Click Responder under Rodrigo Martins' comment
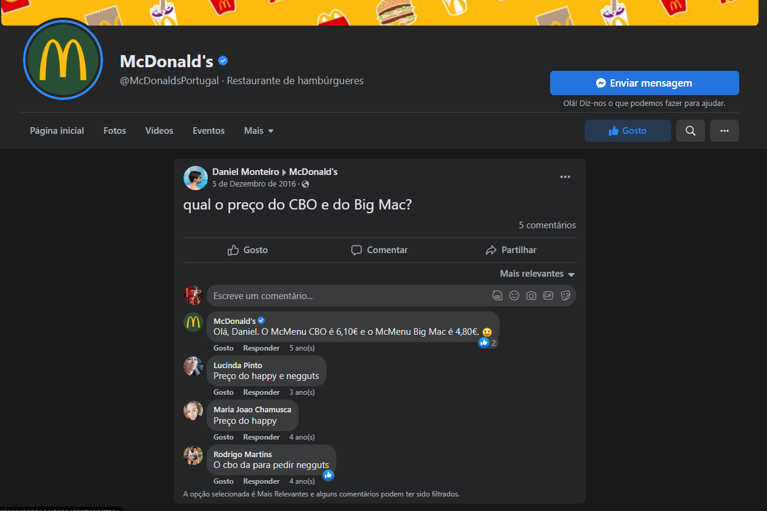Screen dimensions: 767x511 [261, 481]
